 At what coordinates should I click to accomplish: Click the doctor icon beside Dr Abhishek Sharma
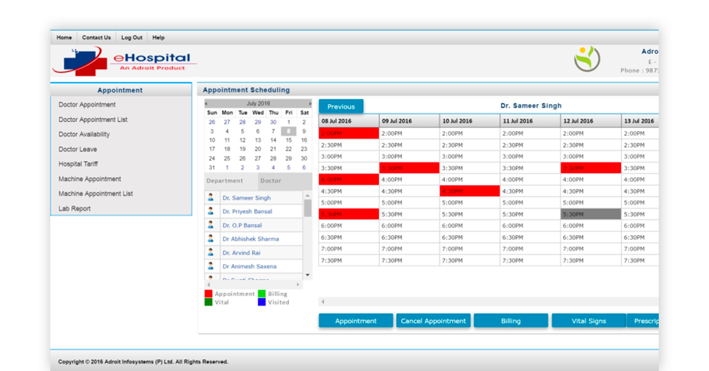pyautogui.click(x=210, y=239)
